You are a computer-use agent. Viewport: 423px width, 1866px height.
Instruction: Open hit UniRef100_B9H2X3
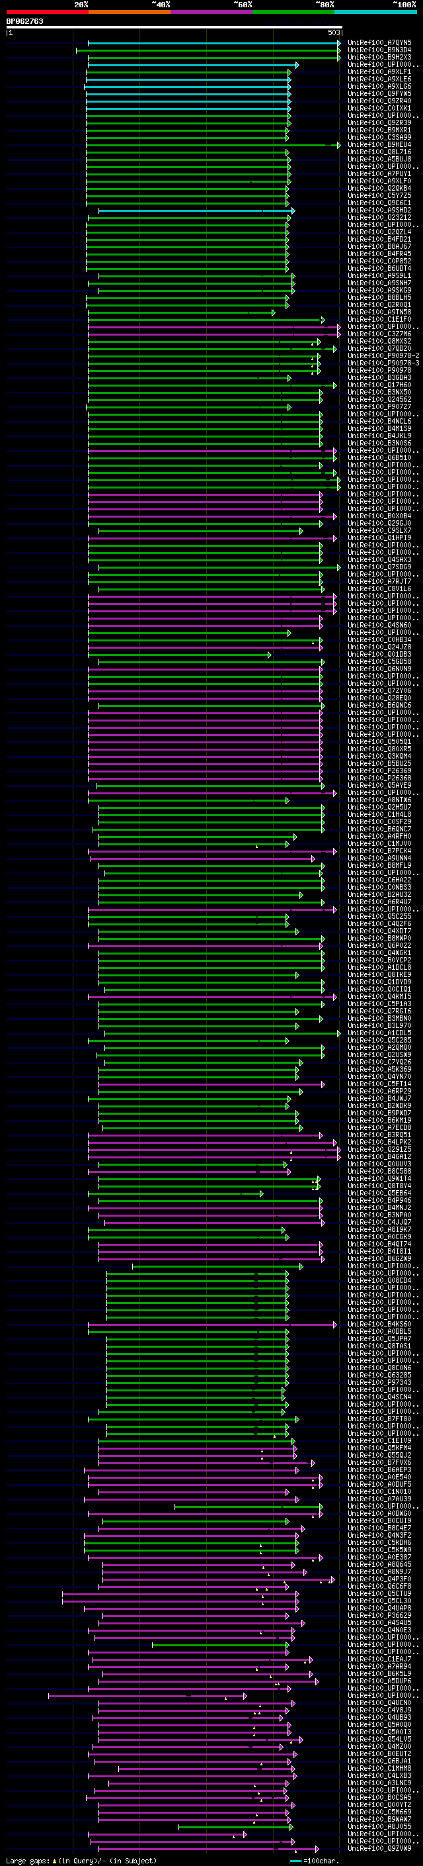(379, 57)
